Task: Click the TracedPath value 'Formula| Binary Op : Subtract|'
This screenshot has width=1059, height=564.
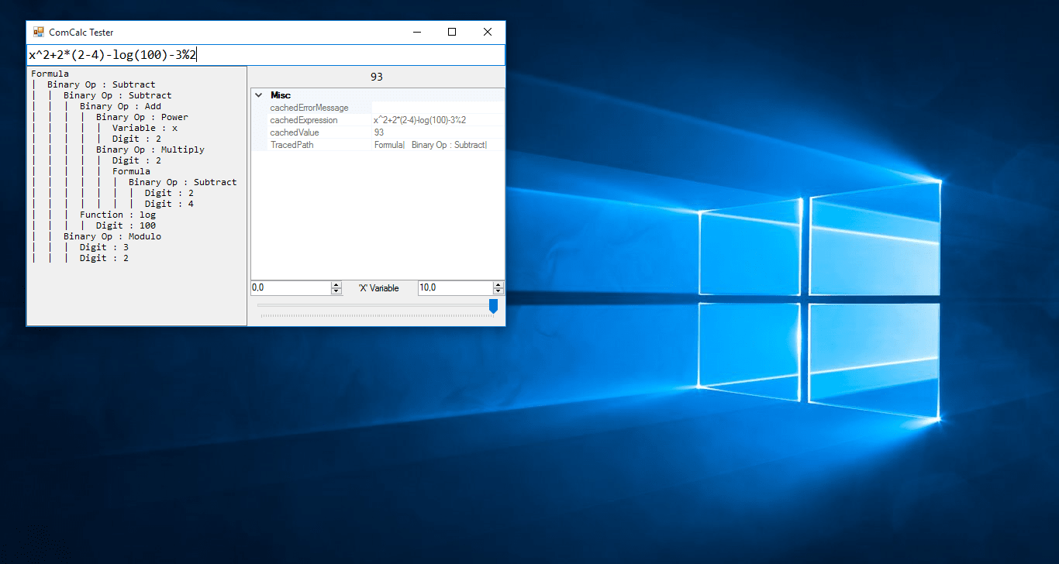Action: click(430, 145)
